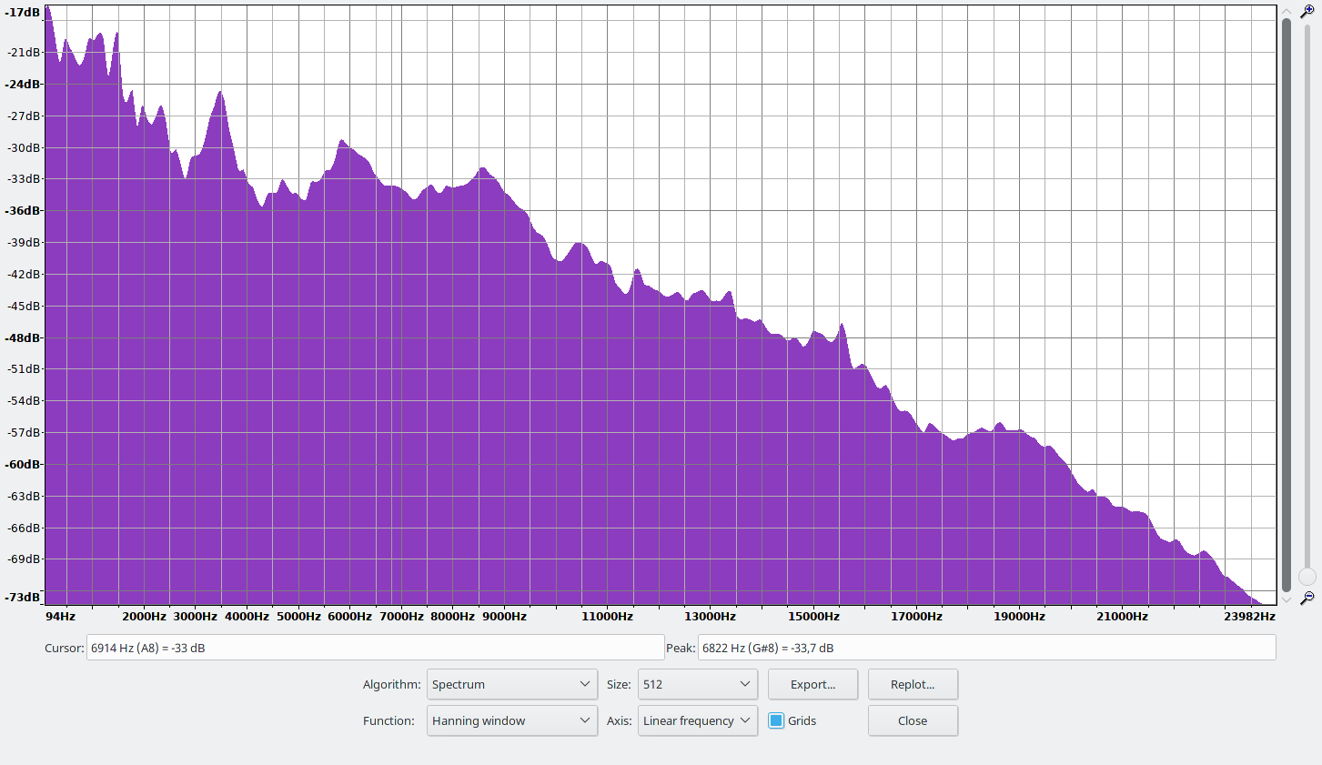Click the -60dB label on vertical axis
This screenshot has width=1322, height=765.
click(23, 464)
